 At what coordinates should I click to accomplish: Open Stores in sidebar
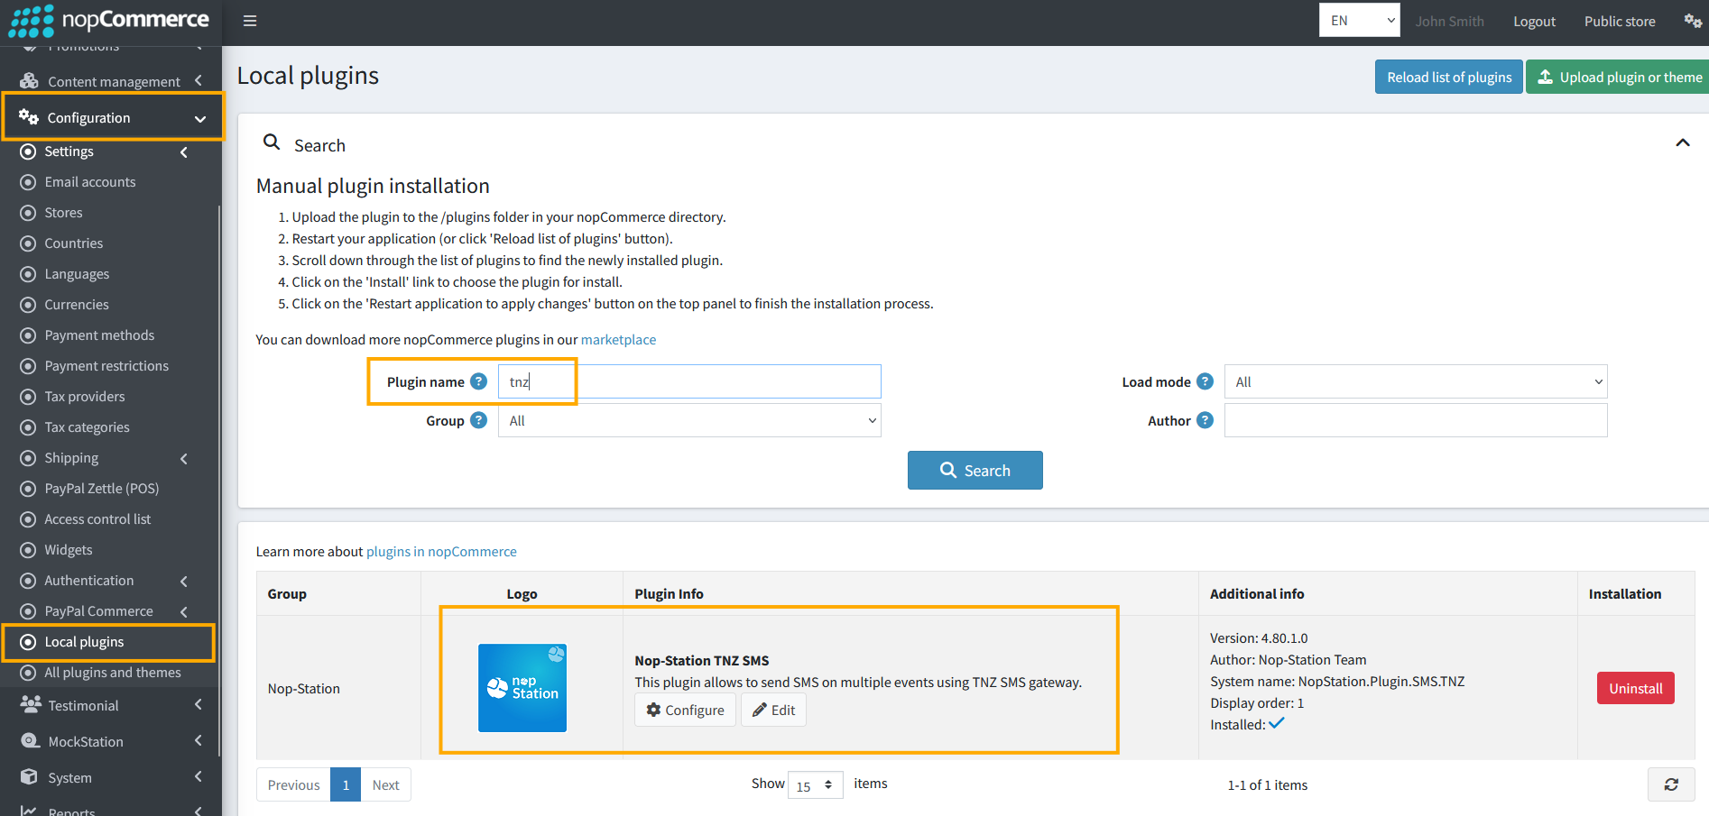click(x=63, y=213)
